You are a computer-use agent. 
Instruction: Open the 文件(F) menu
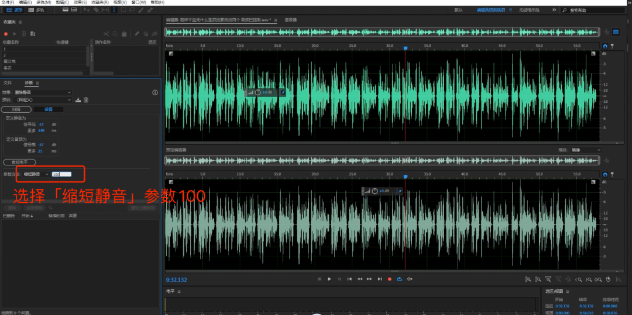[x=8, y=2]
